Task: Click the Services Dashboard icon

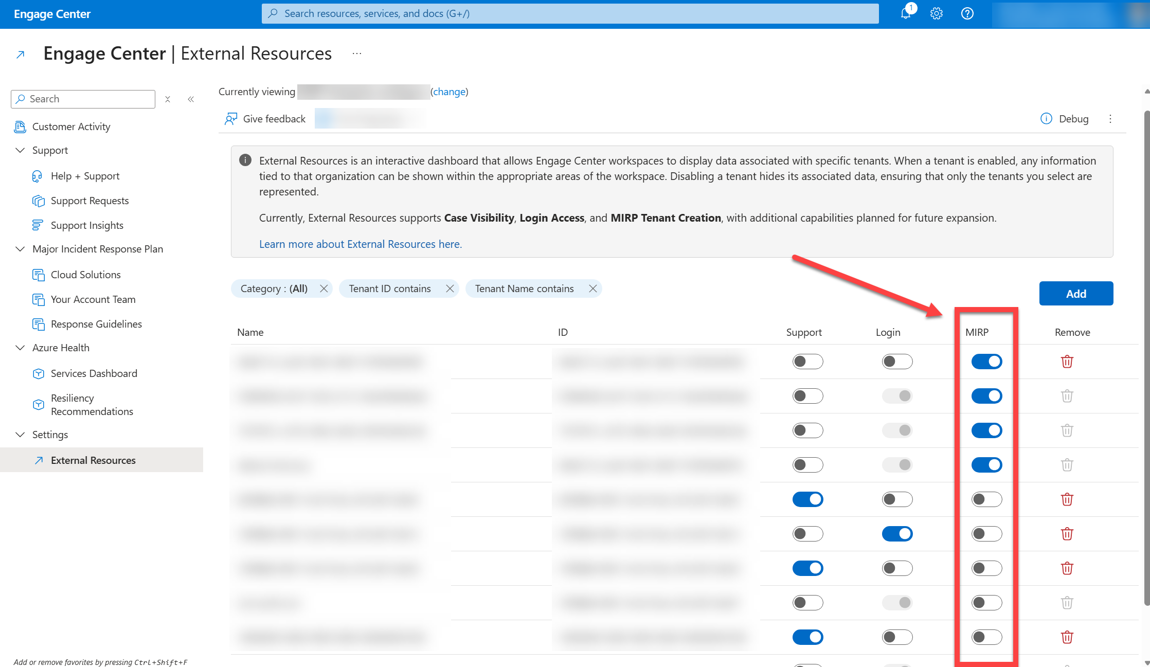Action: [39, 374]
